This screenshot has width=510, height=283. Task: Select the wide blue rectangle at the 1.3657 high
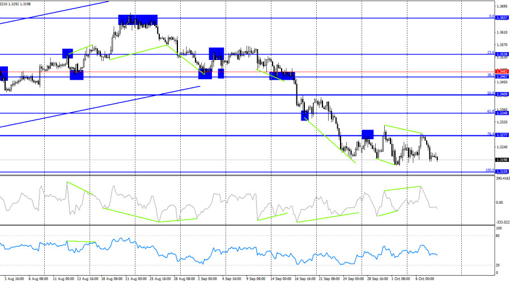click(138, 20)
